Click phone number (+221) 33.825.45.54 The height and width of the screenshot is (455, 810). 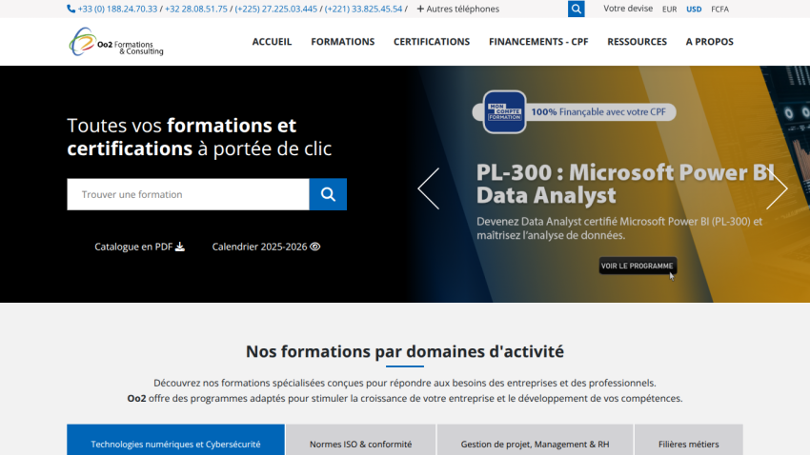coord(363,9)
